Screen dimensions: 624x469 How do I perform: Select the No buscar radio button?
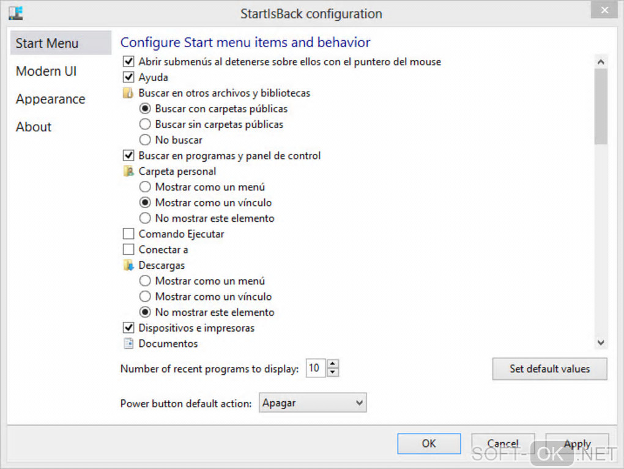(145, 140)
